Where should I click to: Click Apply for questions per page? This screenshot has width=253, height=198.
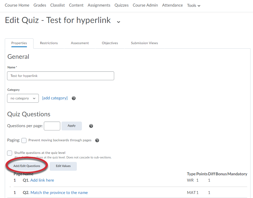tap(72, 126)
